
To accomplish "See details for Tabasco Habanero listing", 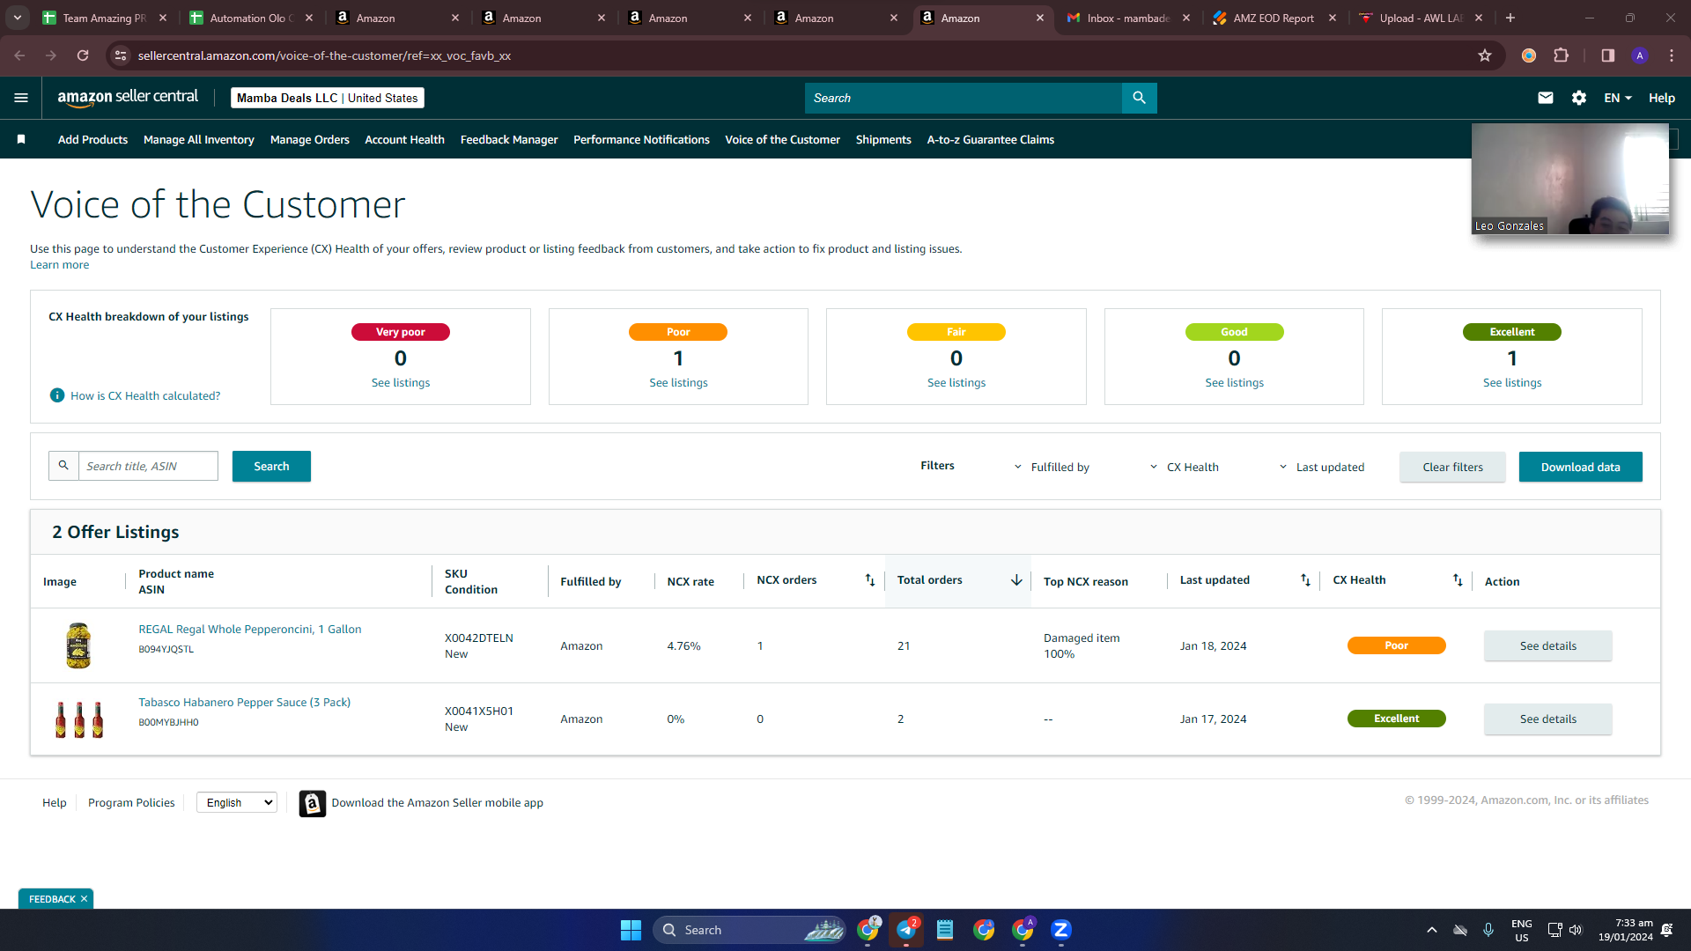I will point(1548,719).
